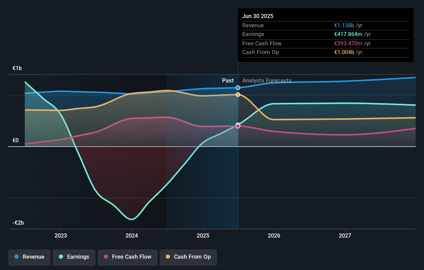Click the Cash From Op legend dot icon
Image resolution: width=424 pixels, height=270 pixels.
pos(168,257)
